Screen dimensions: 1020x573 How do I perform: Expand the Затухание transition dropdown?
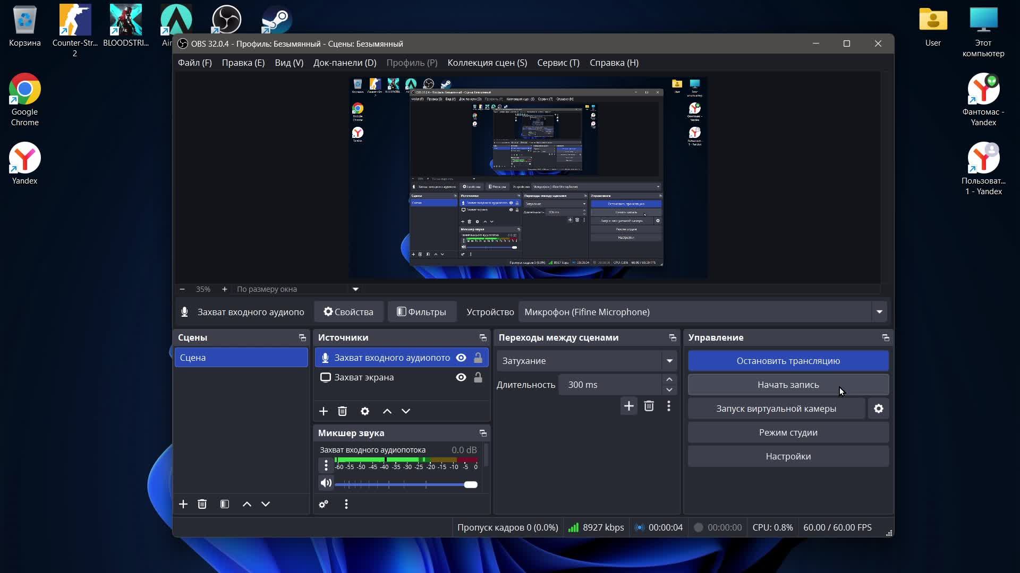coord(669,361)
